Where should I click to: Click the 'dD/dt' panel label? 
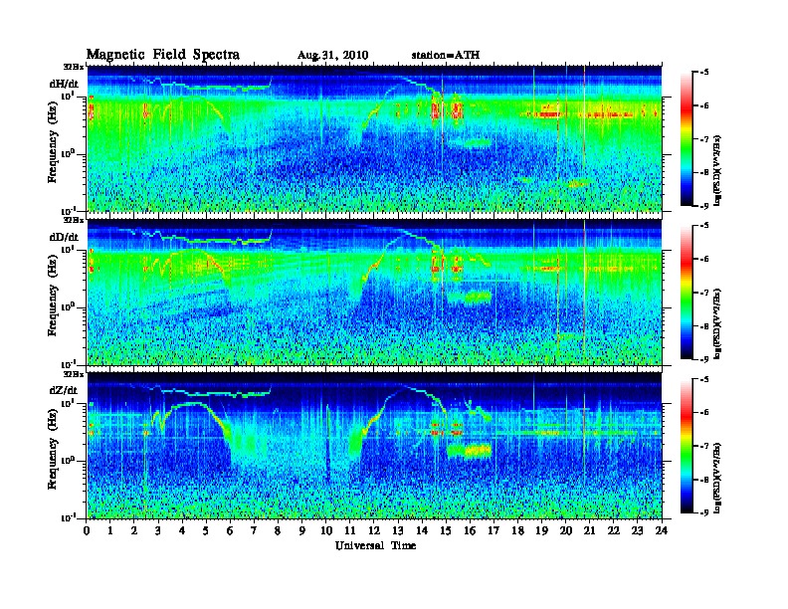click(64, 237)
